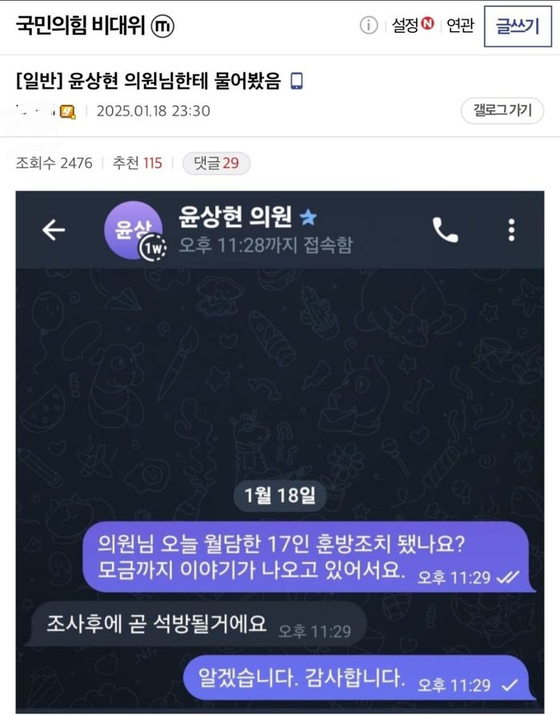This screenshot has width=560, height=716.
Task: Click the minor gallery 'm' icon
Action: pyautogui.click(x=162, y=26)
